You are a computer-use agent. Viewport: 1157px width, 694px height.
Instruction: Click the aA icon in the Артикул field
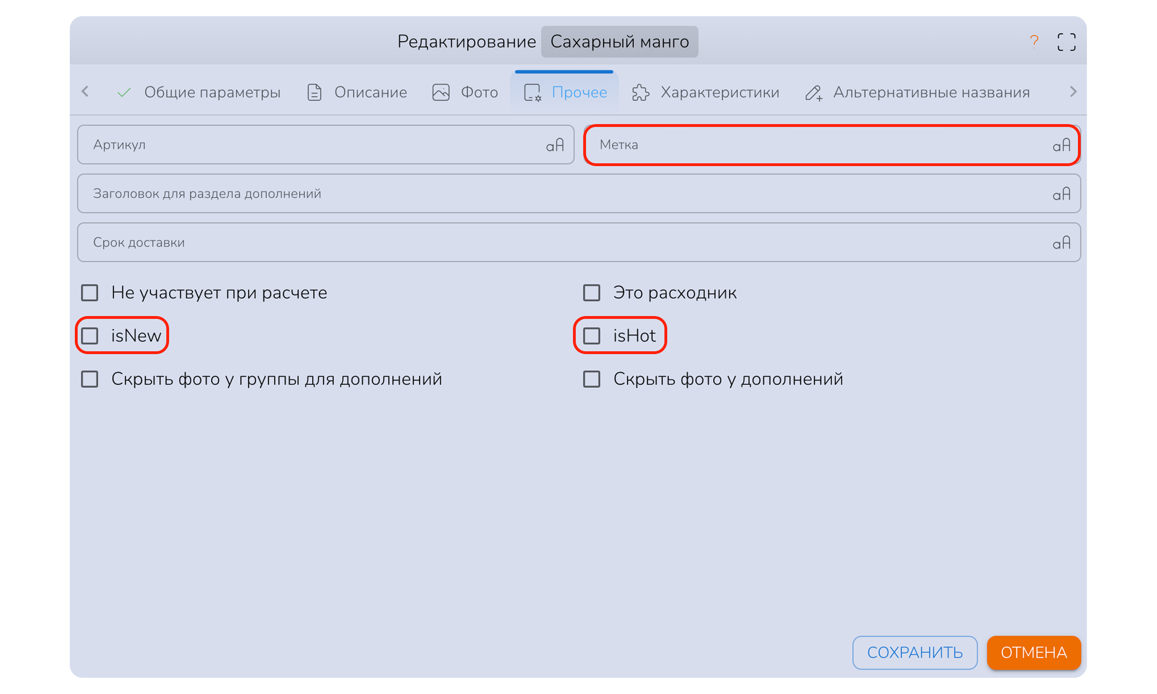(555, 145)
